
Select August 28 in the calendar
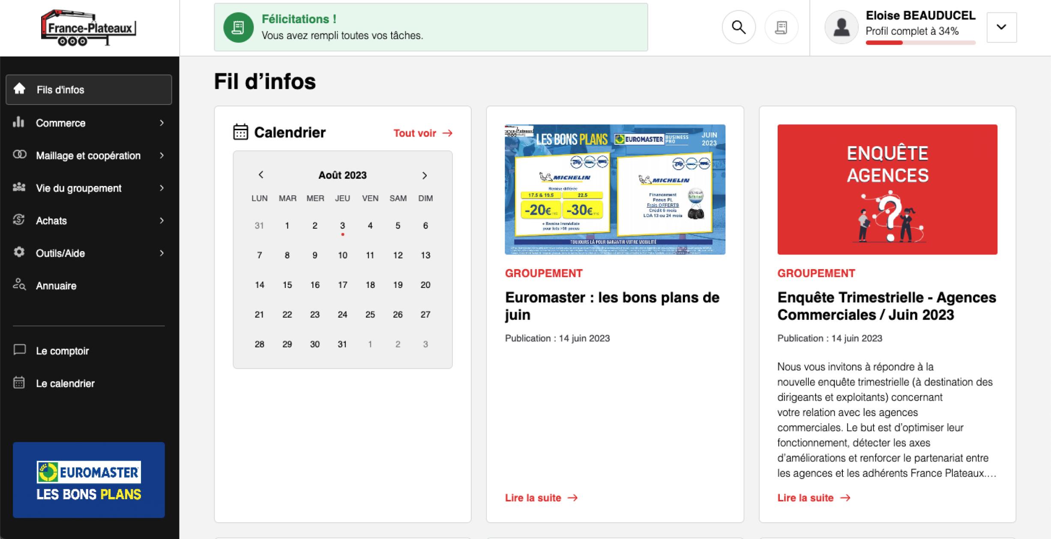pos(259,344)
